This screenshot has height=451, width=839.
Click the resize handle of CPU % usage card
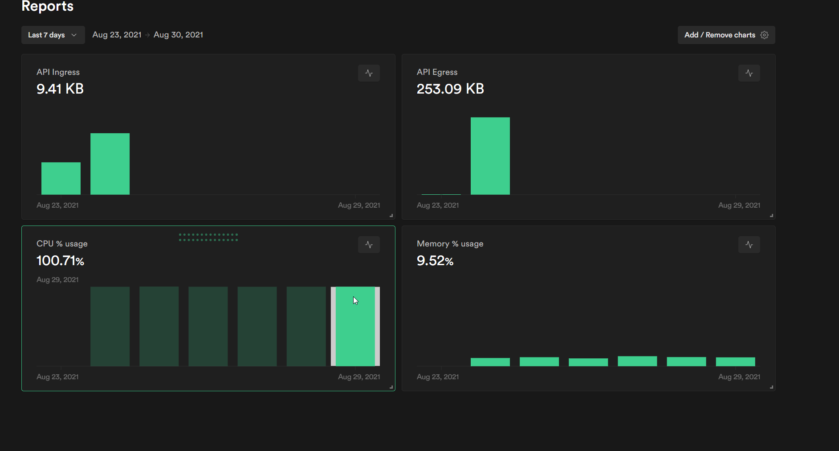click(x=391, y=387)
